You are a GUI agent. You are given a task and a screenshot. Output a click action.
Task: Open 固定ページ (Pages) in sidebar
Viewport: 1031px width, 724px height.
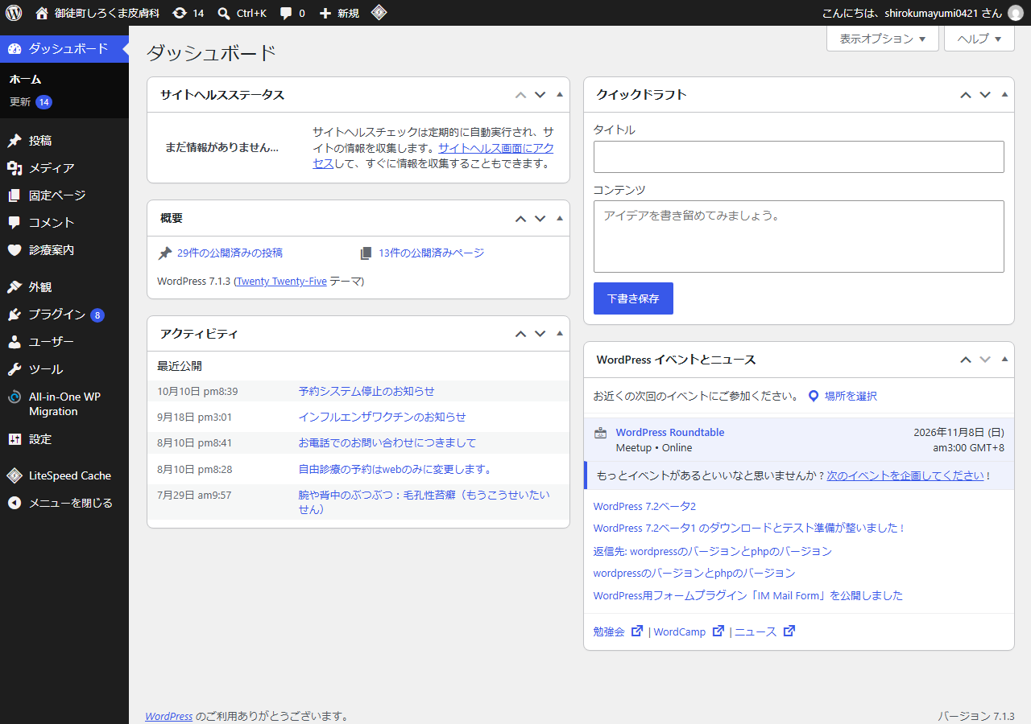coord(64,195)
